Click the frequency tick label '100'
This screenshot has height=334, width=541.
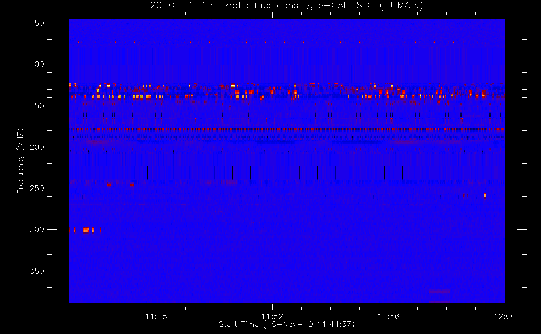point(37,64)
